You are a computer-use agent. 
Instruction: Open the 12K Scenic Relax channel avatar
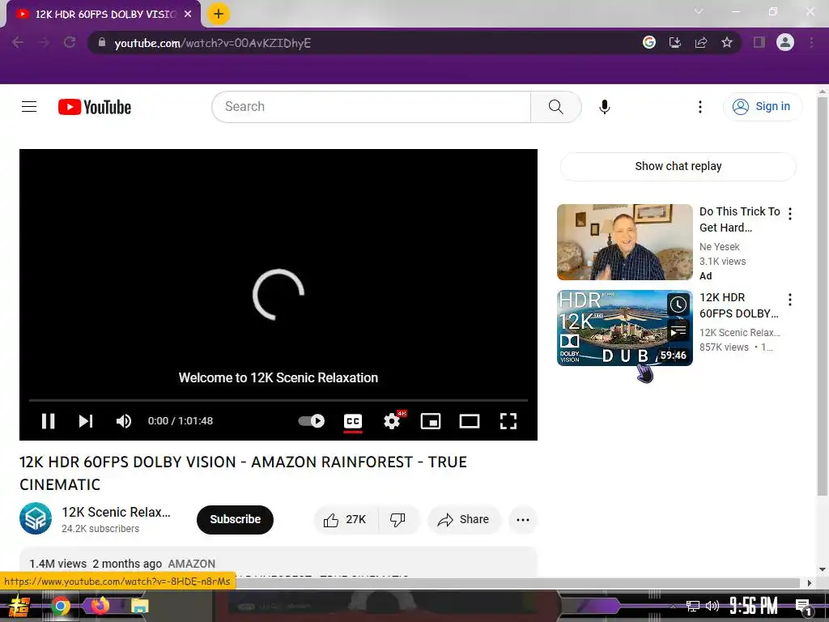36,518
